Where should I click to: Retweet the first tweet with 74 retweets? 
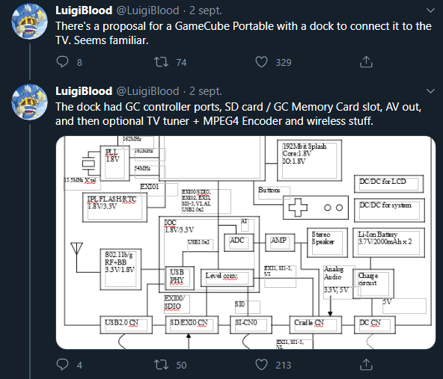161,62
